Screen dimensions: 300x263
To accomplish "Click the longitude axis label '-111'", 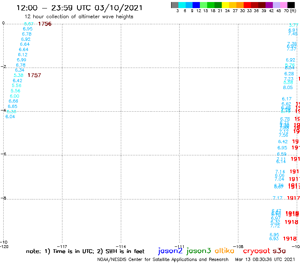I will pos(180,246).
